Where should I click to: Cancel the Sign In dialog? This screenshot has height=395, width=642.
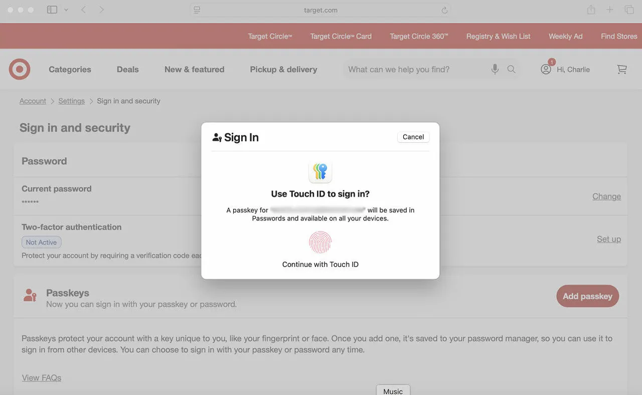click(x=413, y=137)
